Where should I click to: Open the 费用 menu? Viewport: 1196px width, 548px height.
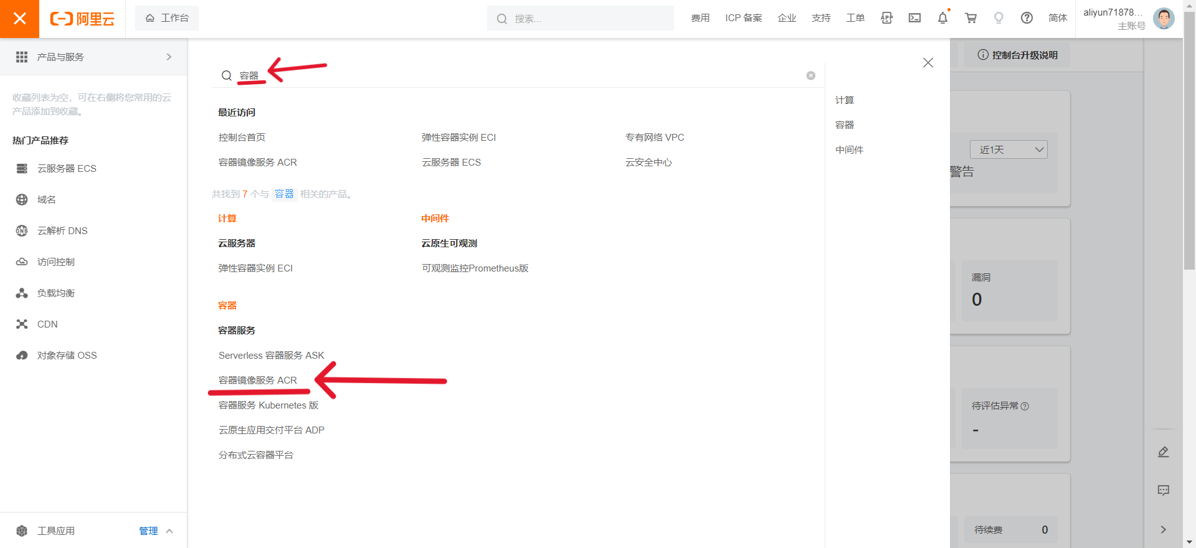700,18
